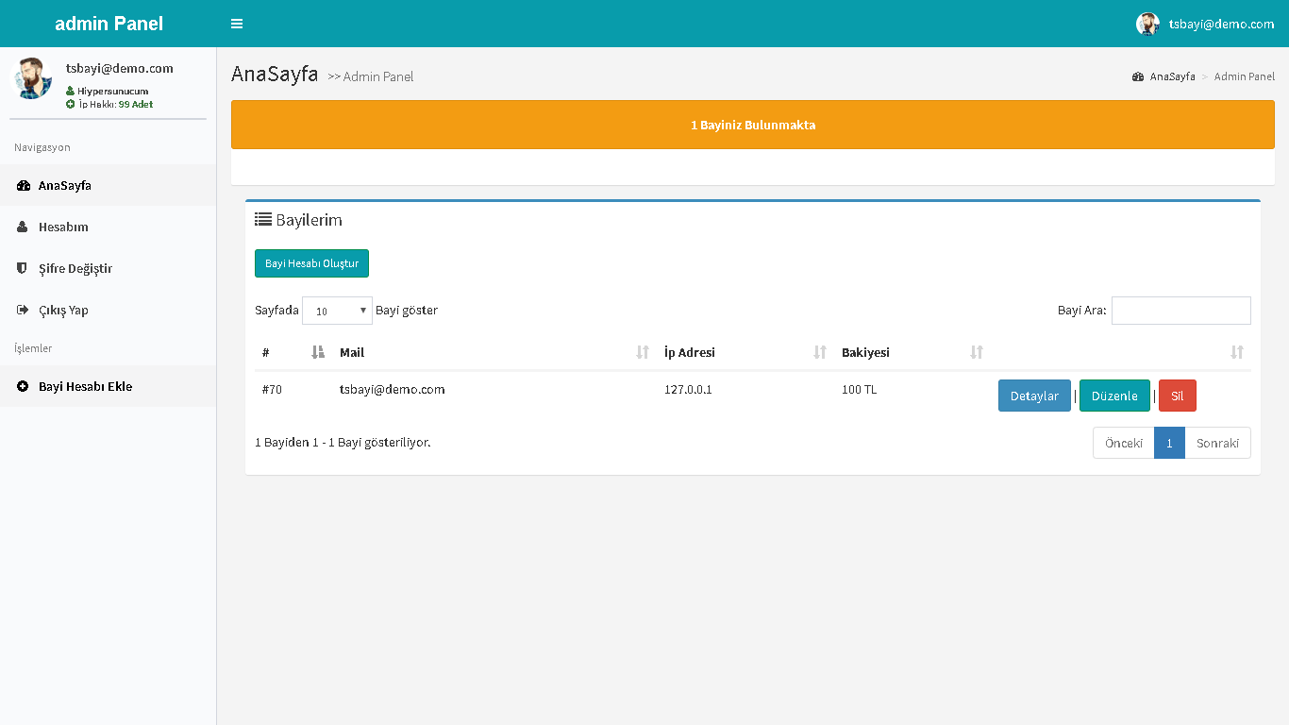Click the sidebar profile avatar photo
Screen dimensions: 1289x725
[x=31, y=78]
